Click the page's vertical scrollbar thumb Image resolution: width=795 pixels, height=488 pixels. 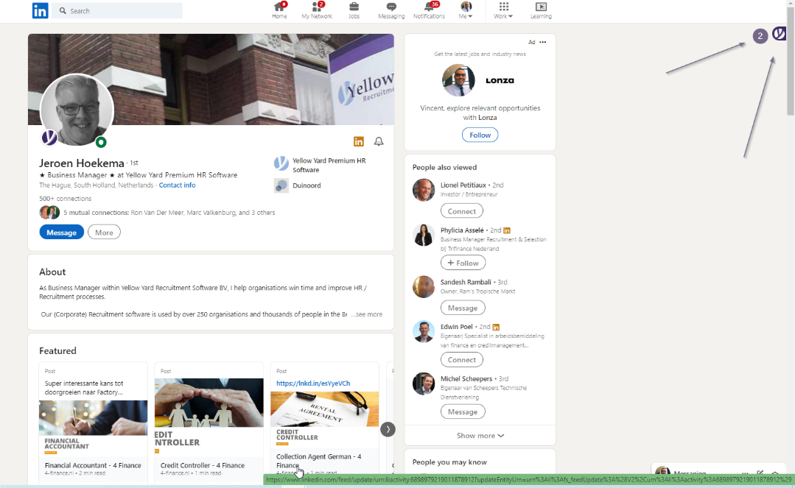(x=791, y=61)
